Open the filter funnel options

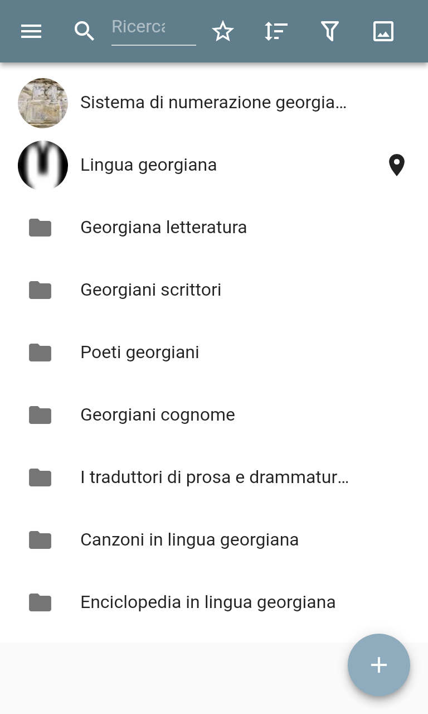tap(330, 31)
